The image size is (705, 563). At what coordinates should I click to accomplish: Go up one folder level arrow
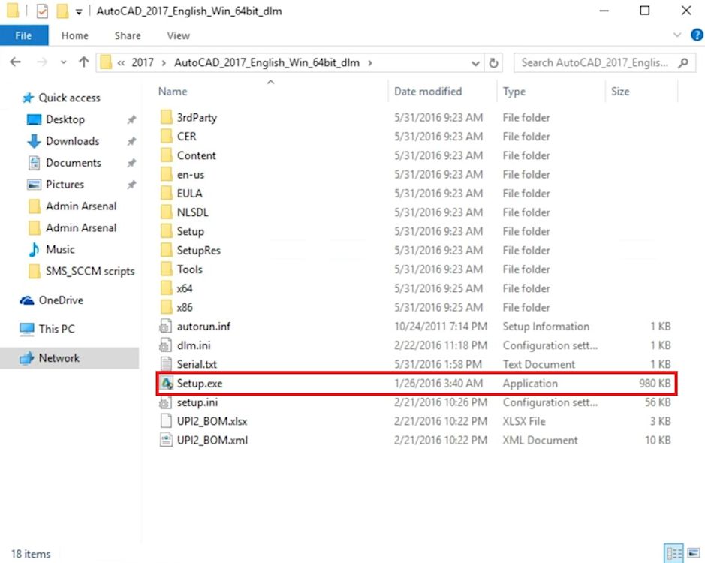[83, 62]
